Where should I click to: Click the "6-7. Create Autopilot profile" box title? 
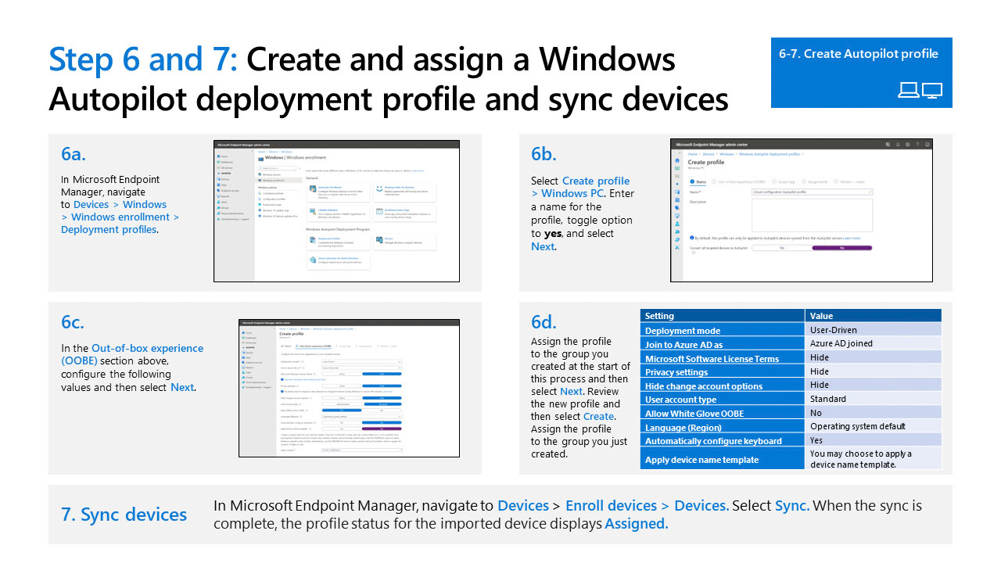(858, 54)
